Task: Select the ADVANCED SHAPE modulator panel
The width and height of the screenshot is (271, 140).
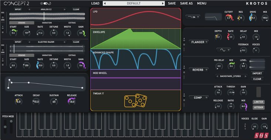Action: [135, 59]
